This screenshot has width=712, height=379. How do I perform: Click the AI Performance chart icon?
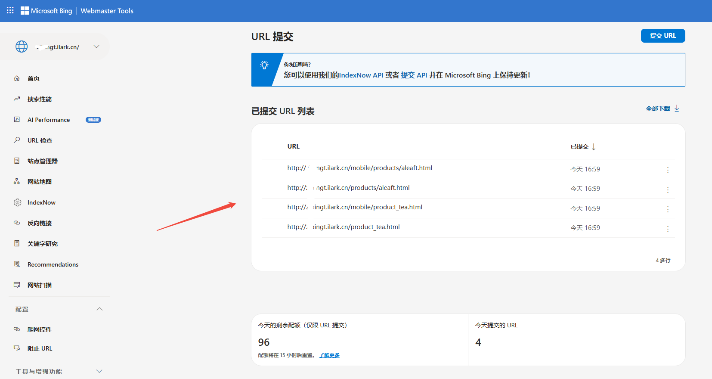(17, 119)
